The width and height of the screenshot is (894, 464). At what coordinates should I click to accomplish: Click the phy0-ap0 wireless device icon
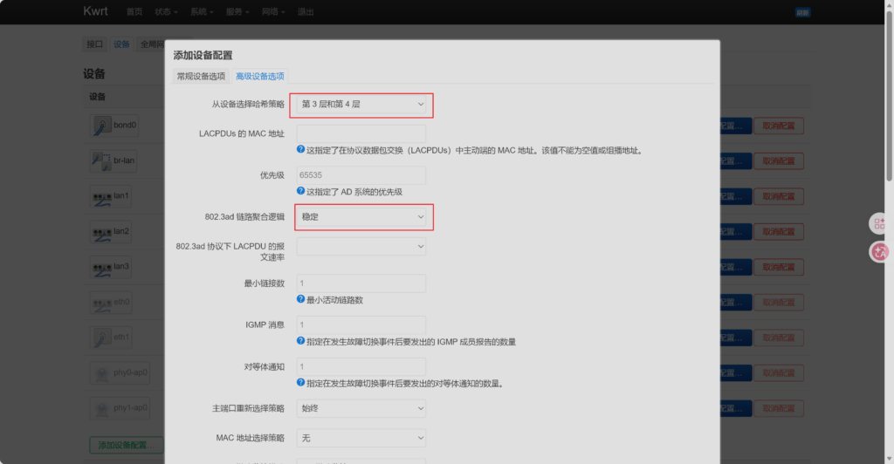coord(100,372)
